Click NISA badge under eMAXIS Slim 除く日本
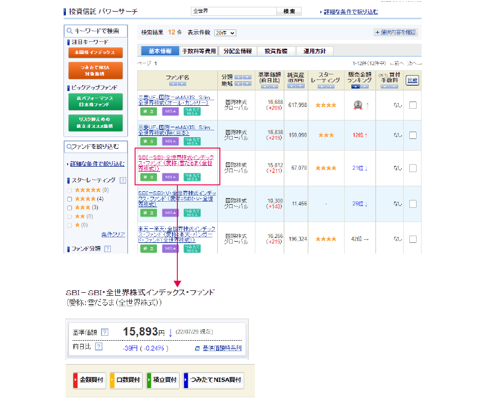Viewport: 493px width, 401px height. (x=170, y=141)
